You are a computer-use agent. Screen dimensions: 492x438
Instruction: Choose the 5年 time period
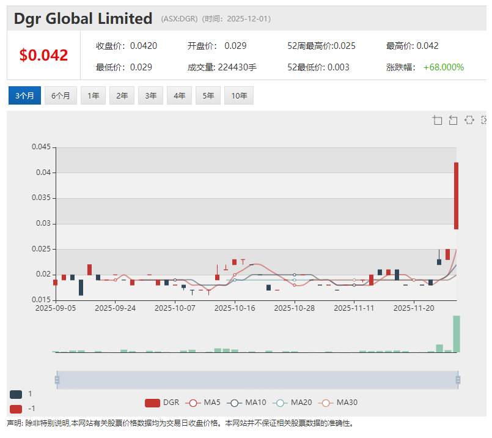[208, 95]
